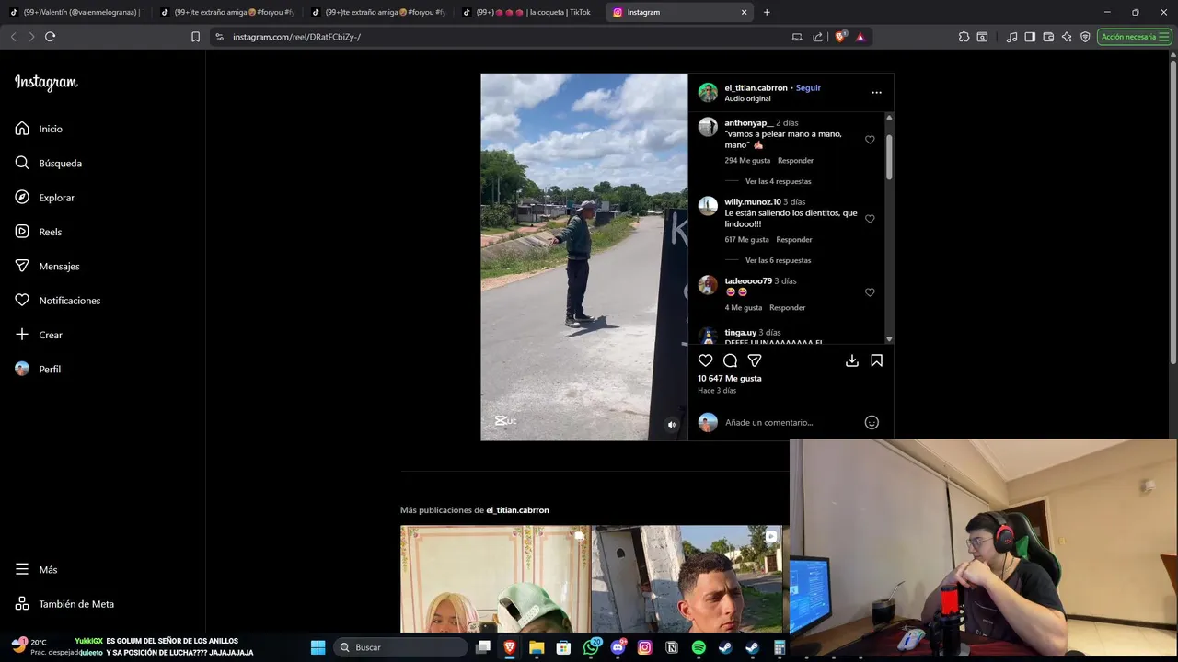Screen dimensions: 1178x662
Task: Click the Instagram logo
Action: [x=46, y=83]
